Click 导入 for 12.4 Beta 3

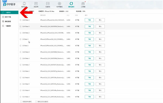point(100,58)
